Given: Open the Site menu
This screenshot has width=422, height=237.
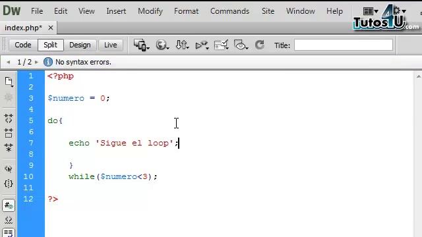Looking at the screenshot, I should (268, 11).
